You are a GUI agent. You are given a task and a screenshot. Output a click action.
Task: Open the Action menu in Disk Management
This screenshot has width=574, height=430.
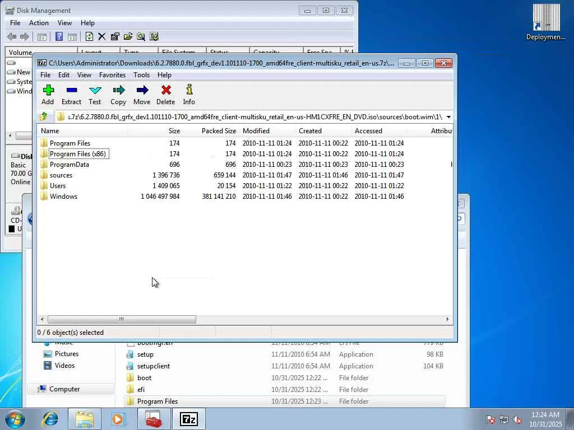pos(39,22)
